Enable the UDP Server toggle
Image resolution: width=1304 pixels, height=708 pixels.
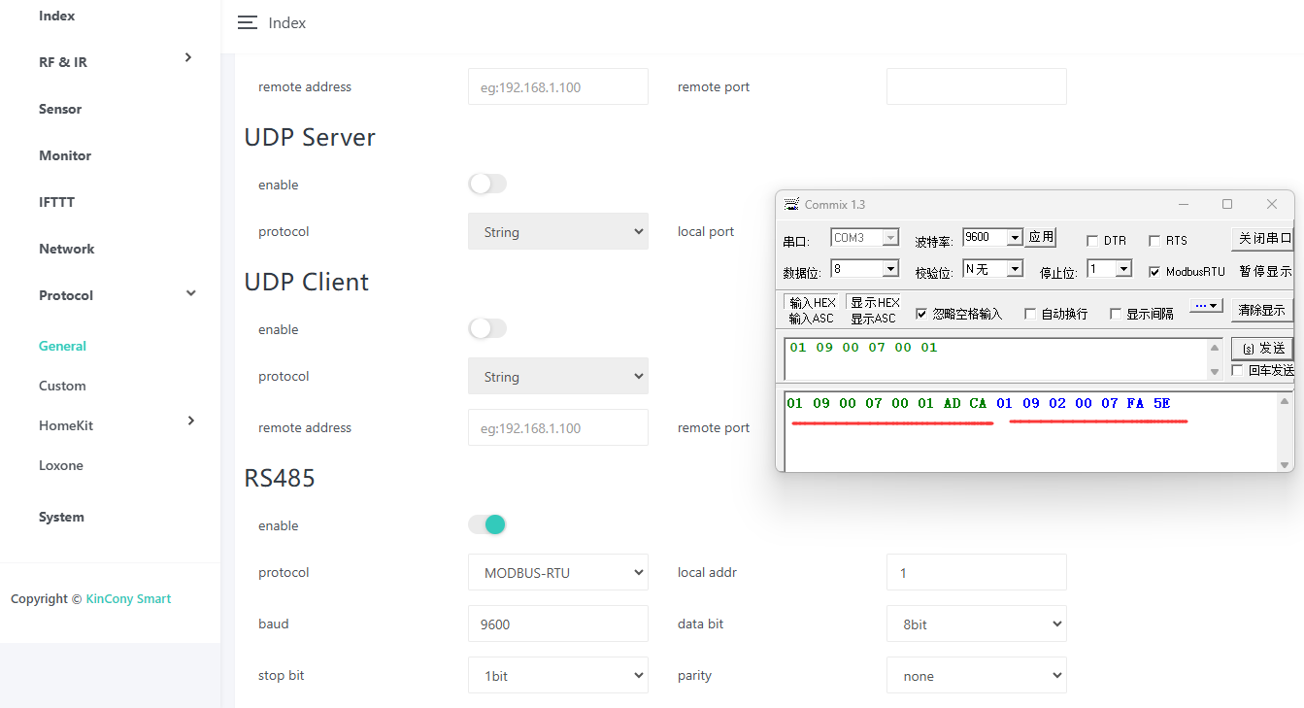coord(487,185)
